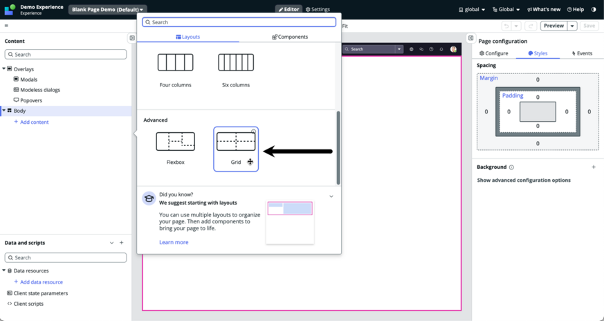Open the Styles tab
Image resolution: width=604 pixels, height=321 pixels.
point(538,53)
